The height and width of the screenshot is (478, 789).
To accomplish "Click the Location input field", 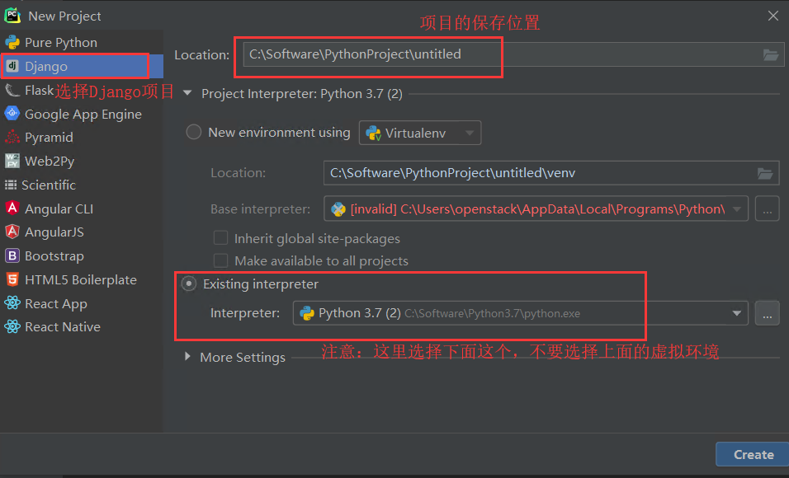I will click(x=368, y=54).
